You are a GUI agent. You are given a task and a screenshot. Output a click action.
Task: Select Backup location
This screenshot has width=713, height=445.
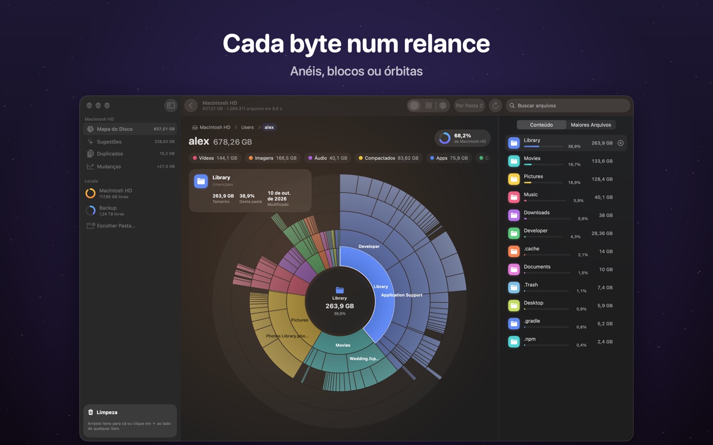[x=130, y=211]
